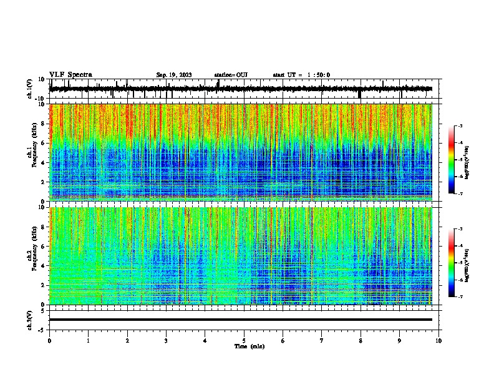494x382 pixels.
Task: Click the "8" kHz tick on ch.1 spectrogram
Action: pyautogui.click(x=44, y=124)
